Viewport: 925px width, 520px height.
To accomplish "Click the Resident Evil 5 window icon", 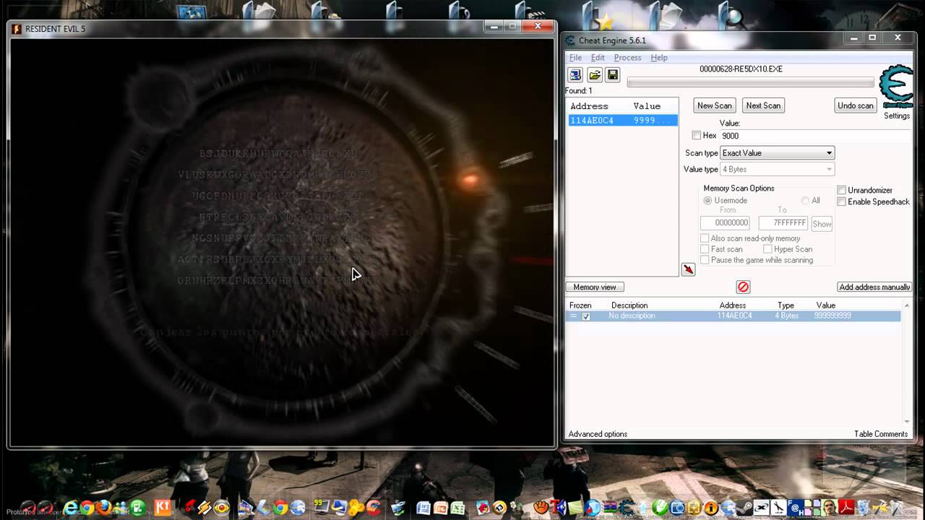I will click(17, 29).
